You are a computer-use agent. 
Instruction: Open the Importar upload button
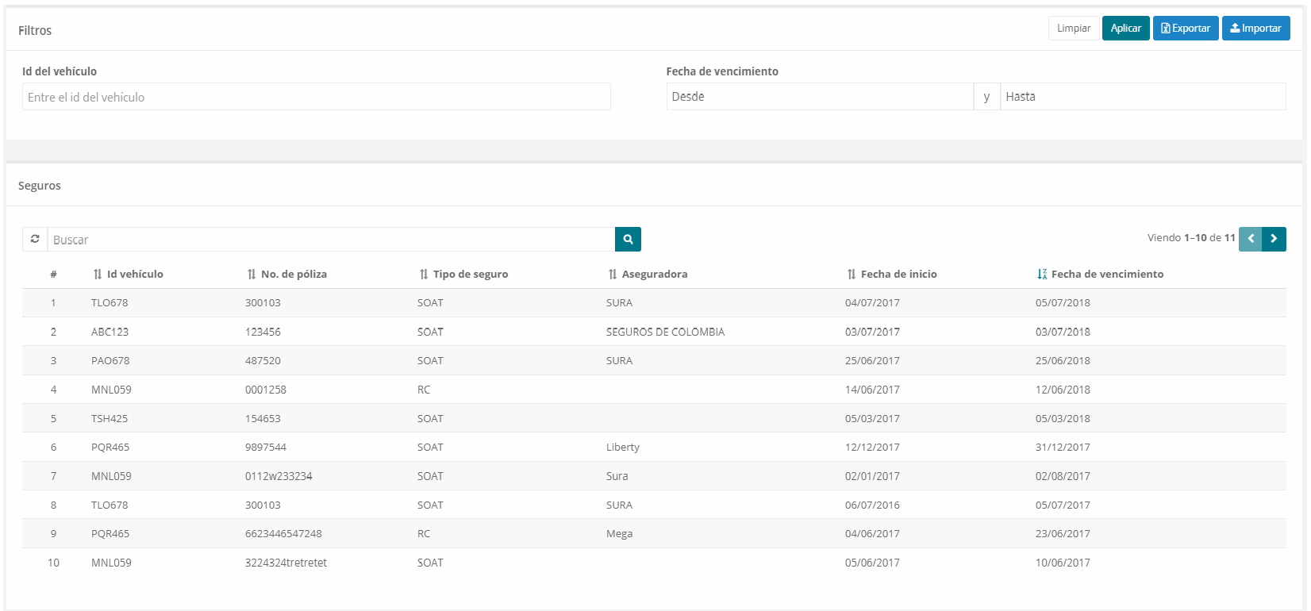tap(1255, 29)
